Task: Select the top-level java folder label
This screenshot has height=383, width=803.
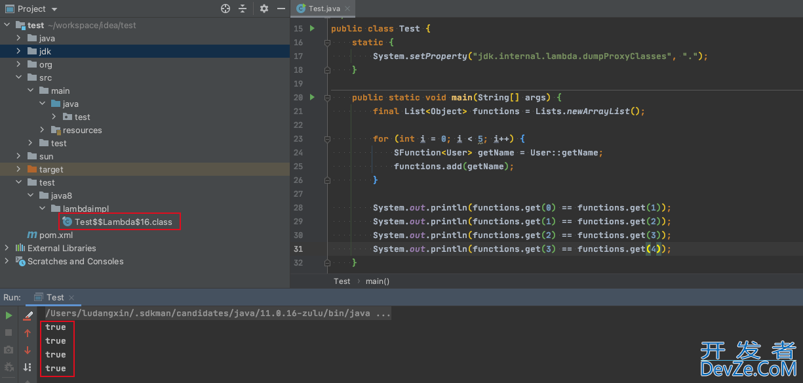Action: coord(47,38)
